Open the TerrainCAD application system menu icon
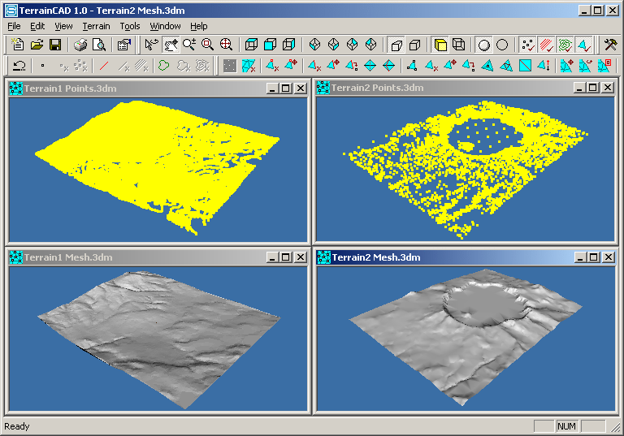 point(11,11)
